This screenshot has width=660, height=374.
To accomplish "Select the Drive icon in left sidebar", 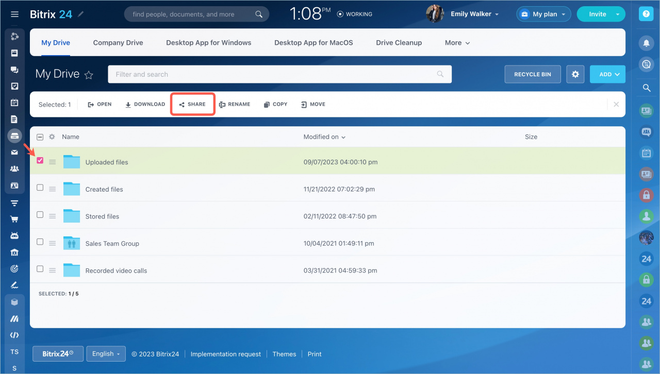I will point(14,135).
